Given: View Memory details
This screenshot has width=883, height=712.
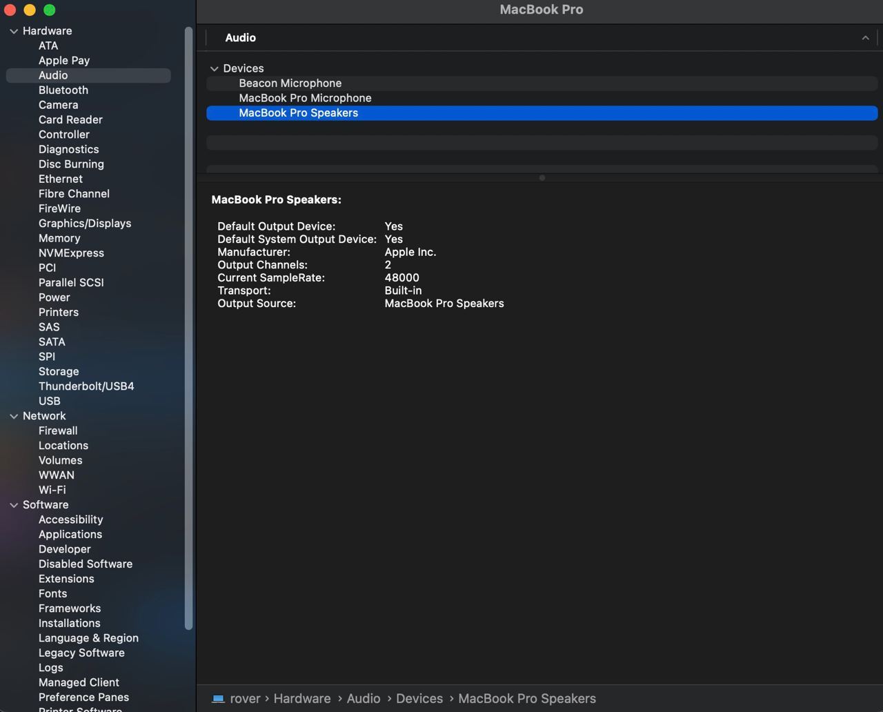Looking at the screenshot, I should pyautogui.click(x=59, y=239).
